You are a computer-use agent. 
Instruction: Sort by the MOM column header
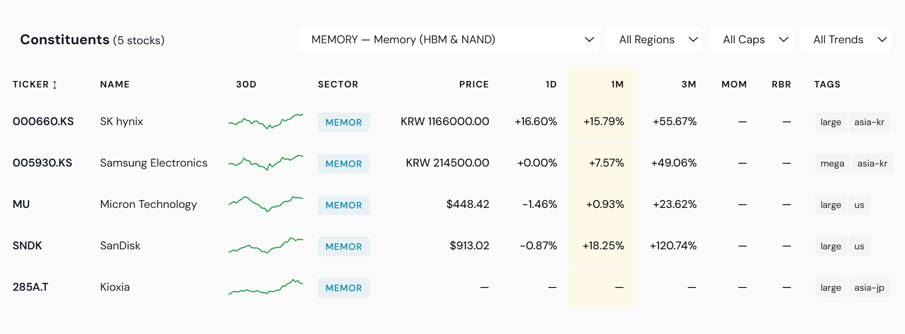coord(734,84)
